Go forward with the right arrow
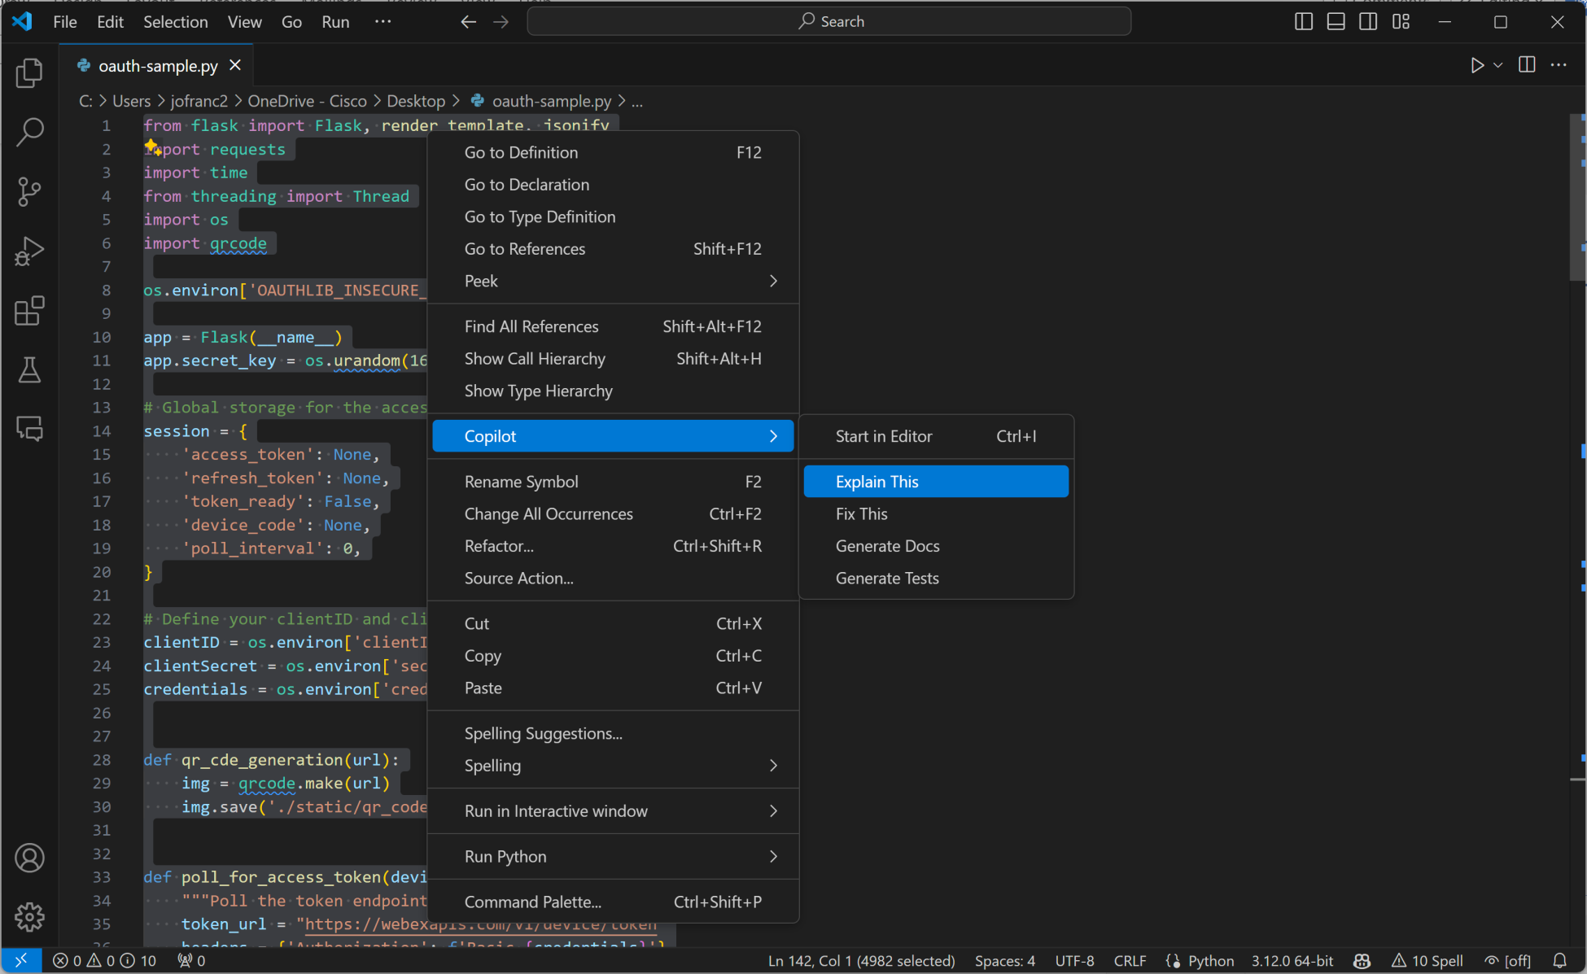This screenshot has width=1587, height=974. (501, 22)
